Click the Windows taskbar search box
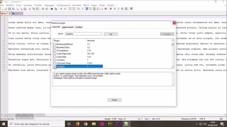 tap(36, 124)
